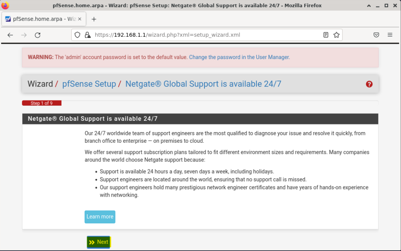Focus the URL address bar
The width and height of the screenshot is (401, 251).
(207, 35)
